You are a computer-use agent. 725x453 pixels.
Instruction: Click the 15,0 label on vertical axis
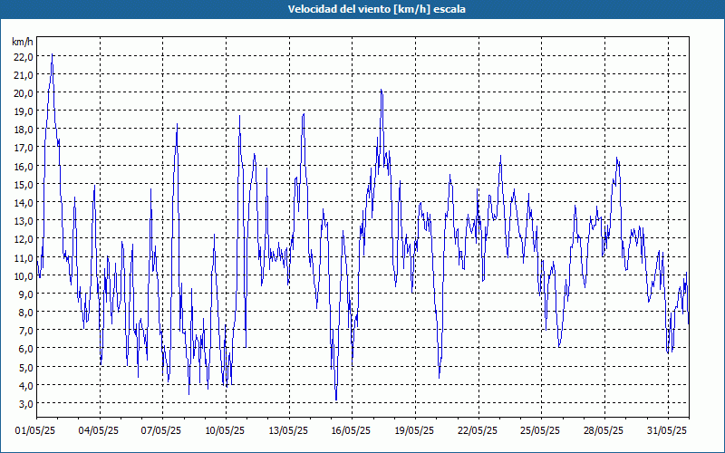pos(23,184)
